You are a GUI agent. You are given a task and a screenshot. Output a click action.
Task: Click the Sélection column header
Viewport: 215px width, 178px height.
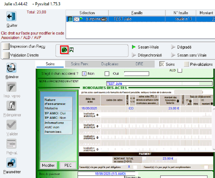pos(87,13)
